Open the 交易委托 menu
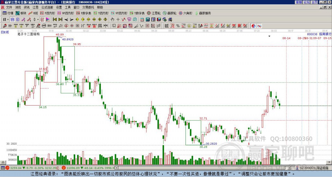This screenshot has width=332, height=177. point(88,7)
